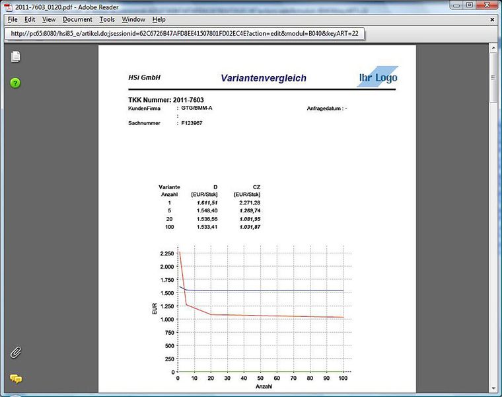This screenshot has width=502, height=397.
Task: Click the vertical scrollbar thumb
Action: click(x=493, y=77)
